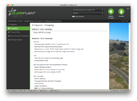Image resolution: width=137 pixels, height=101 pixels.
Task: Select the Changelog tab
Action: point(18,28)
